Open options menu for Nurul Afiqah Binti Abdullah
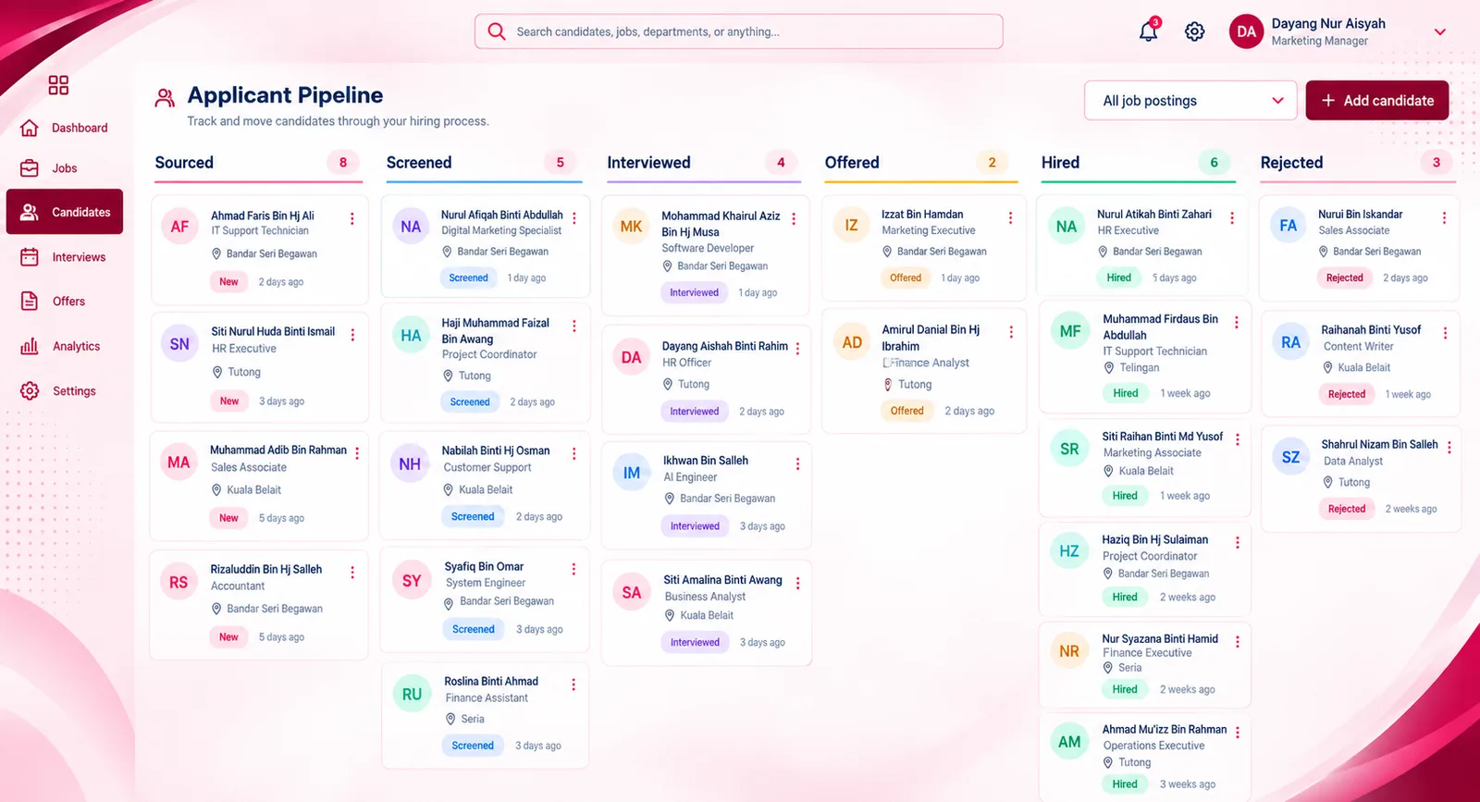Image resolution: width=1480 pixels, height=802 pixels. point(574,218)
